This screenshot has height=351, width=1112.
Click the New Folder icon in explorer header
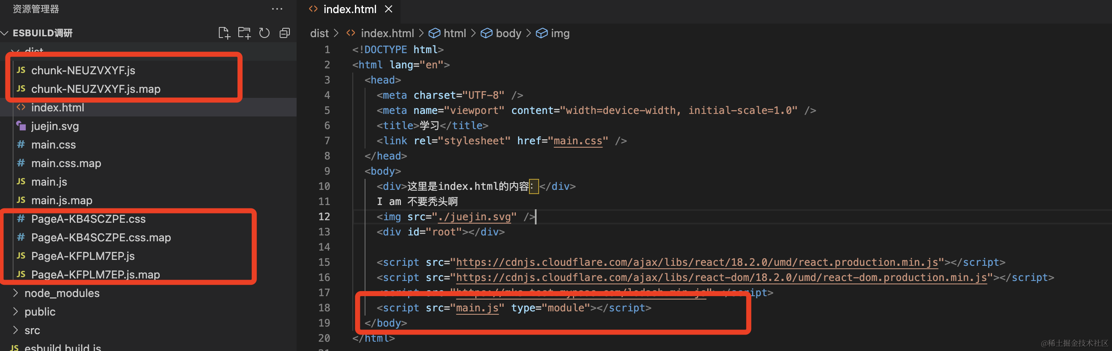tap(244, 33)
